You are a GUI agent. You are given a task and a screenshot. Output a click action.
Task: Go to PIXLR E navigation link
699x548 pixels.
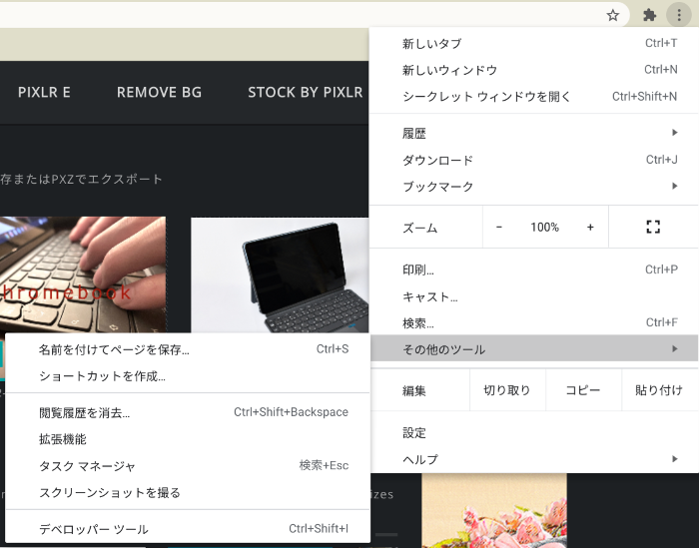44,92
